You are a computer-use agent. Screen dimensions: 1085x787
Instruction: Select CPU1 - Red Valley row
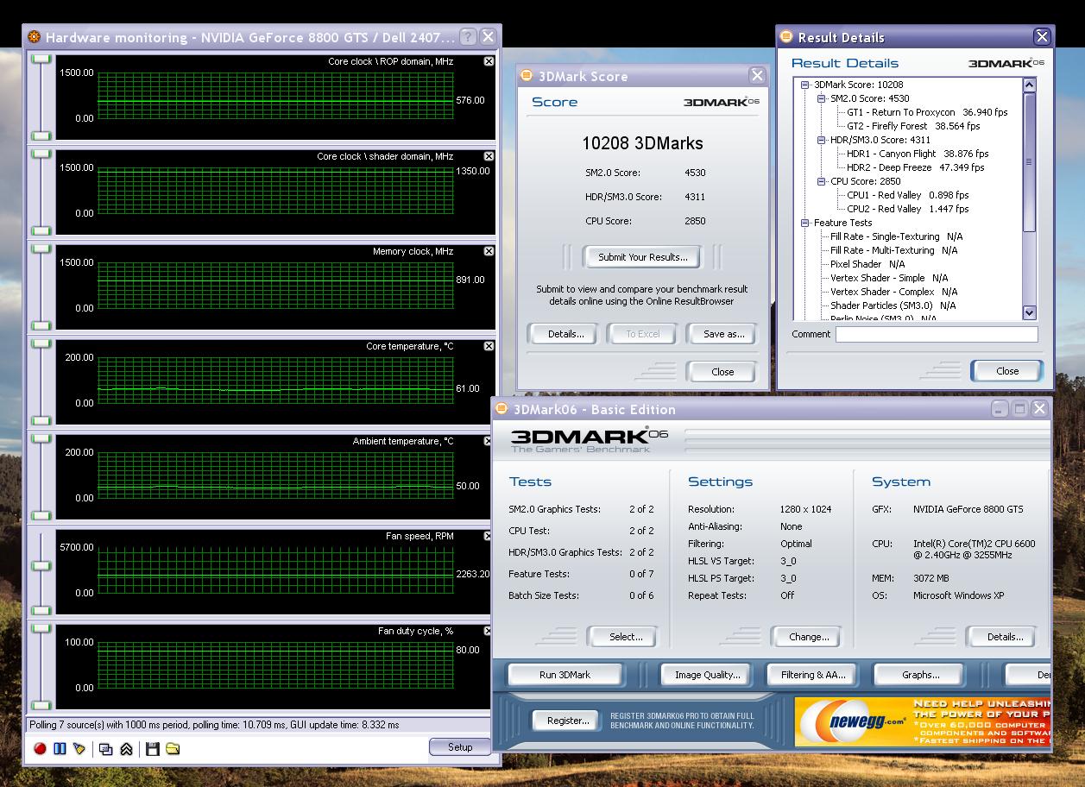[x=907, y=195]
